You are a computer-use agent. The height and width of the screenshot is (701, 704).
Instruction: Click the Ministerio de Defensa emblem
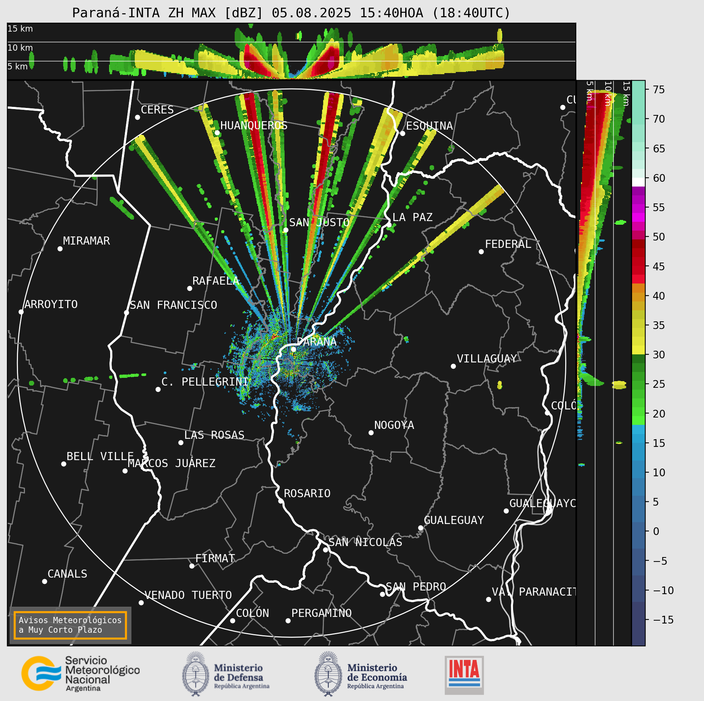(196, 674)
